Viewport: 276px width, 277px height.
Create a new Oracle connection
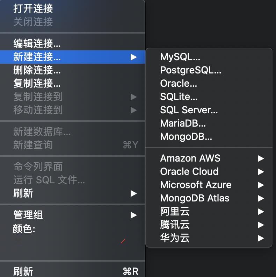(x=179, y=84)
